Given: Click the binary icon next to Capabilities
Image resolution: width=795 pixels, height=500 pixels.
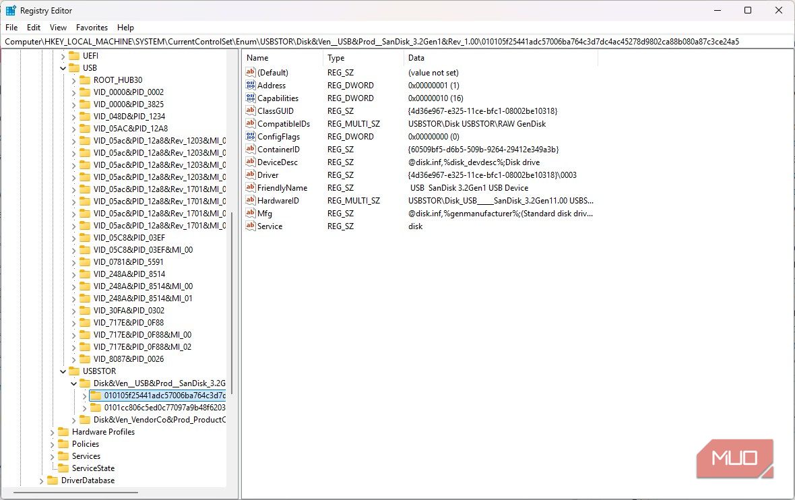Looking at the screenshot, I should pyautogui.click(x=250, y=98).
